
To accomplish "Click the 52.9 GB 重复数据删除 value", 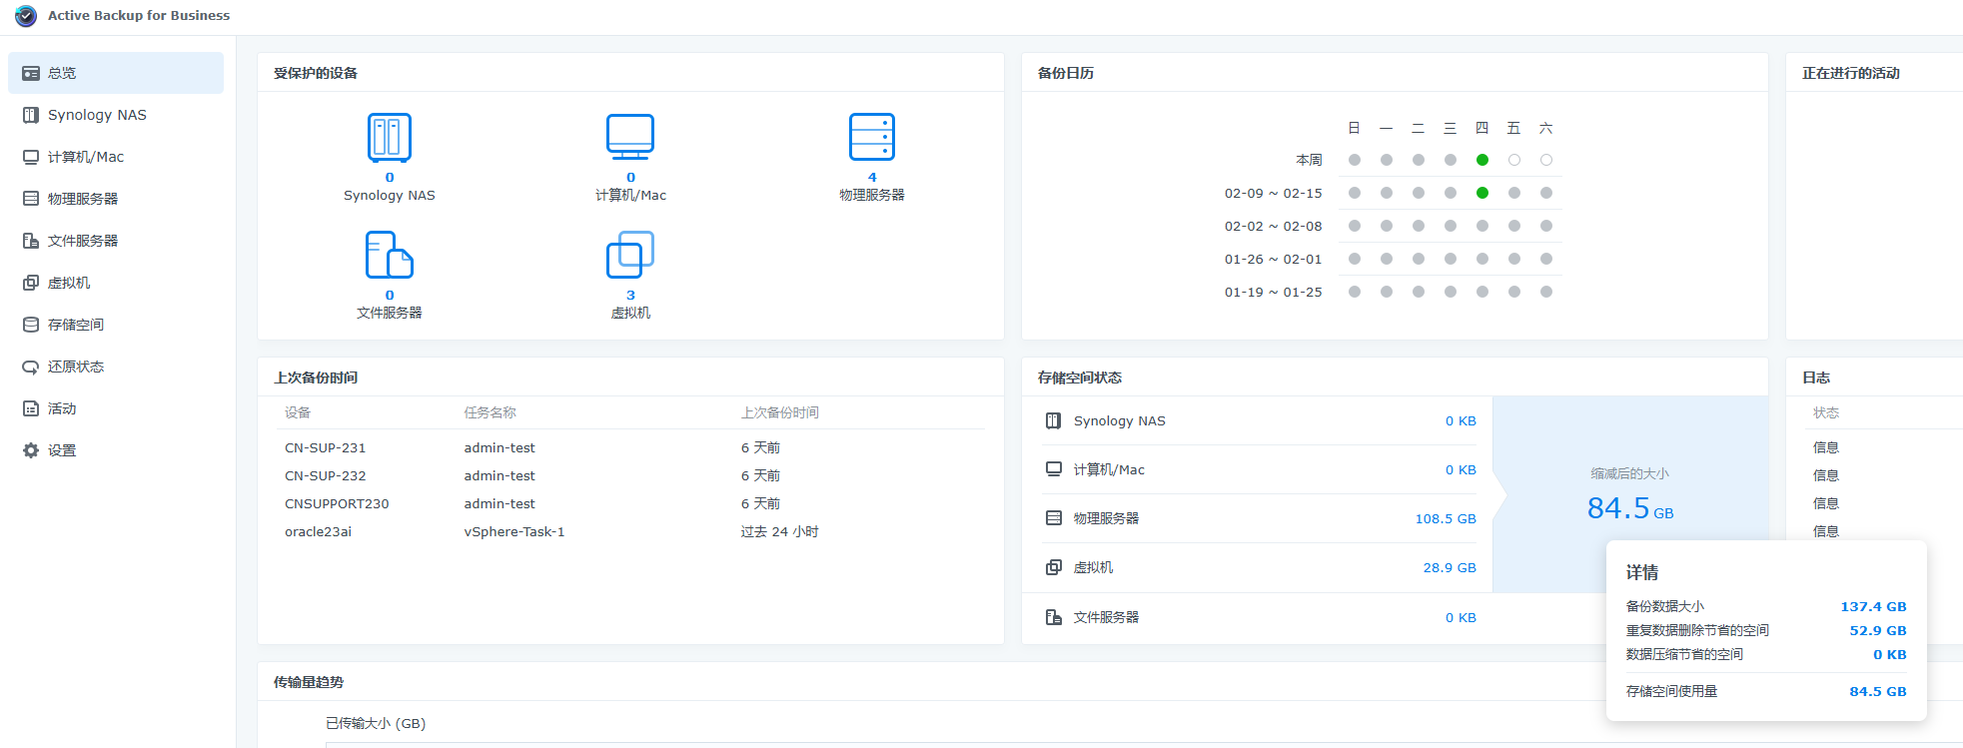I will 1878,630.
